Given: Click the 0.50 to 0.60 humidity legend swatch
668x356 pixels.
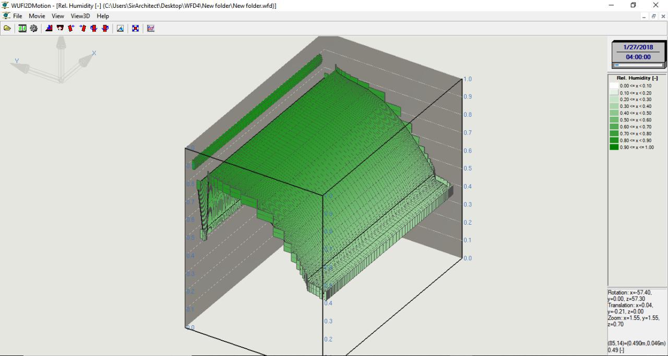Looking at the screenshot, I should [614, 120].
